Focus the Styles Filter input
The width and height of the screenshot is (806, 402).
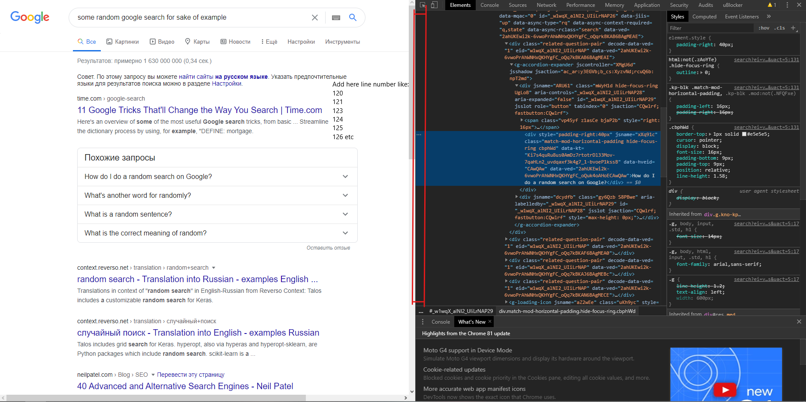pos(710,28)
